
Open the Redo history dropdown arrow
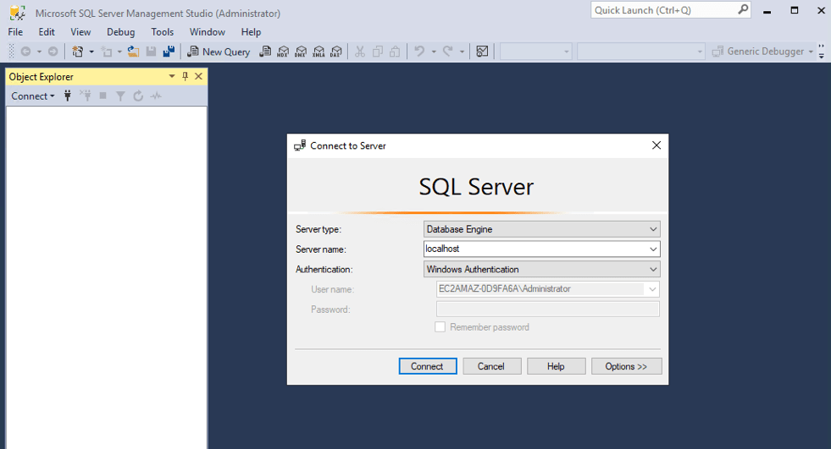click(x=462, y=52)
